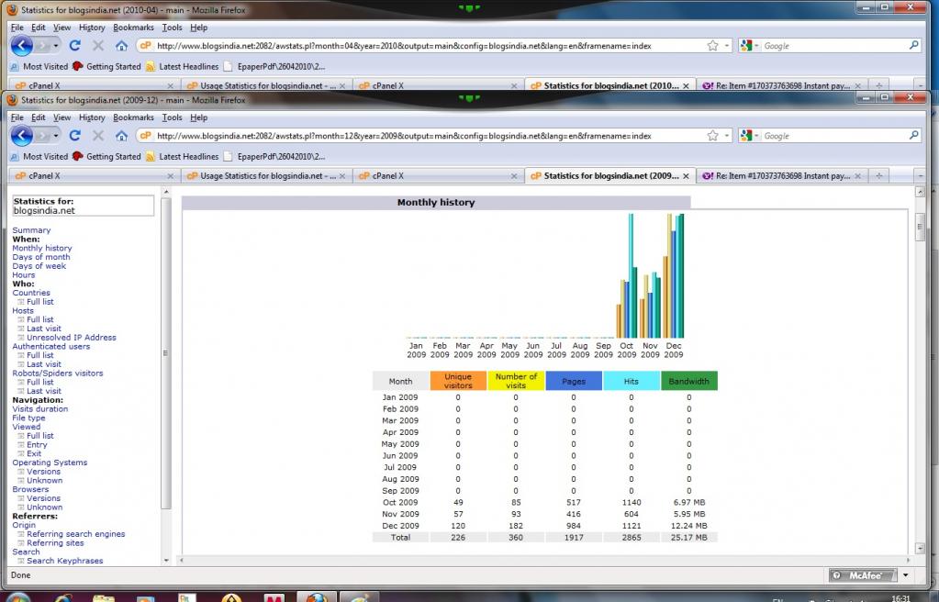Screen dimensions: 939x602
Task: Open the History menu in the front window
Action: 92,117
